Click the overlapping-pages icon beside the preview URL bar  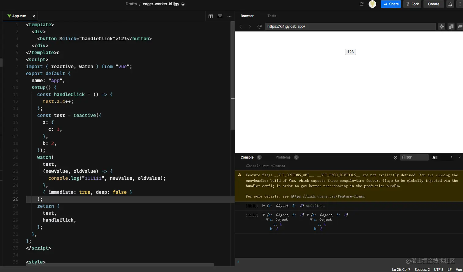[451, 27]
